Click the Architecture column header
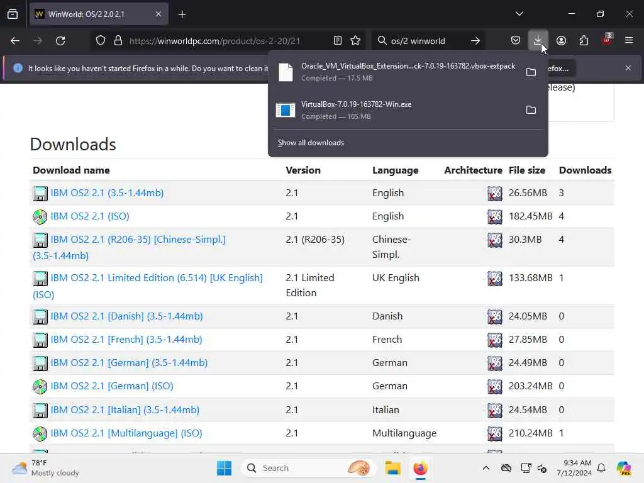The height and width of the screenshot is (483, 644). (x=473, y=170)
